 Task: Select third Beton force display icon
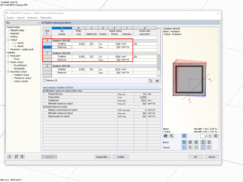point(196,142)
